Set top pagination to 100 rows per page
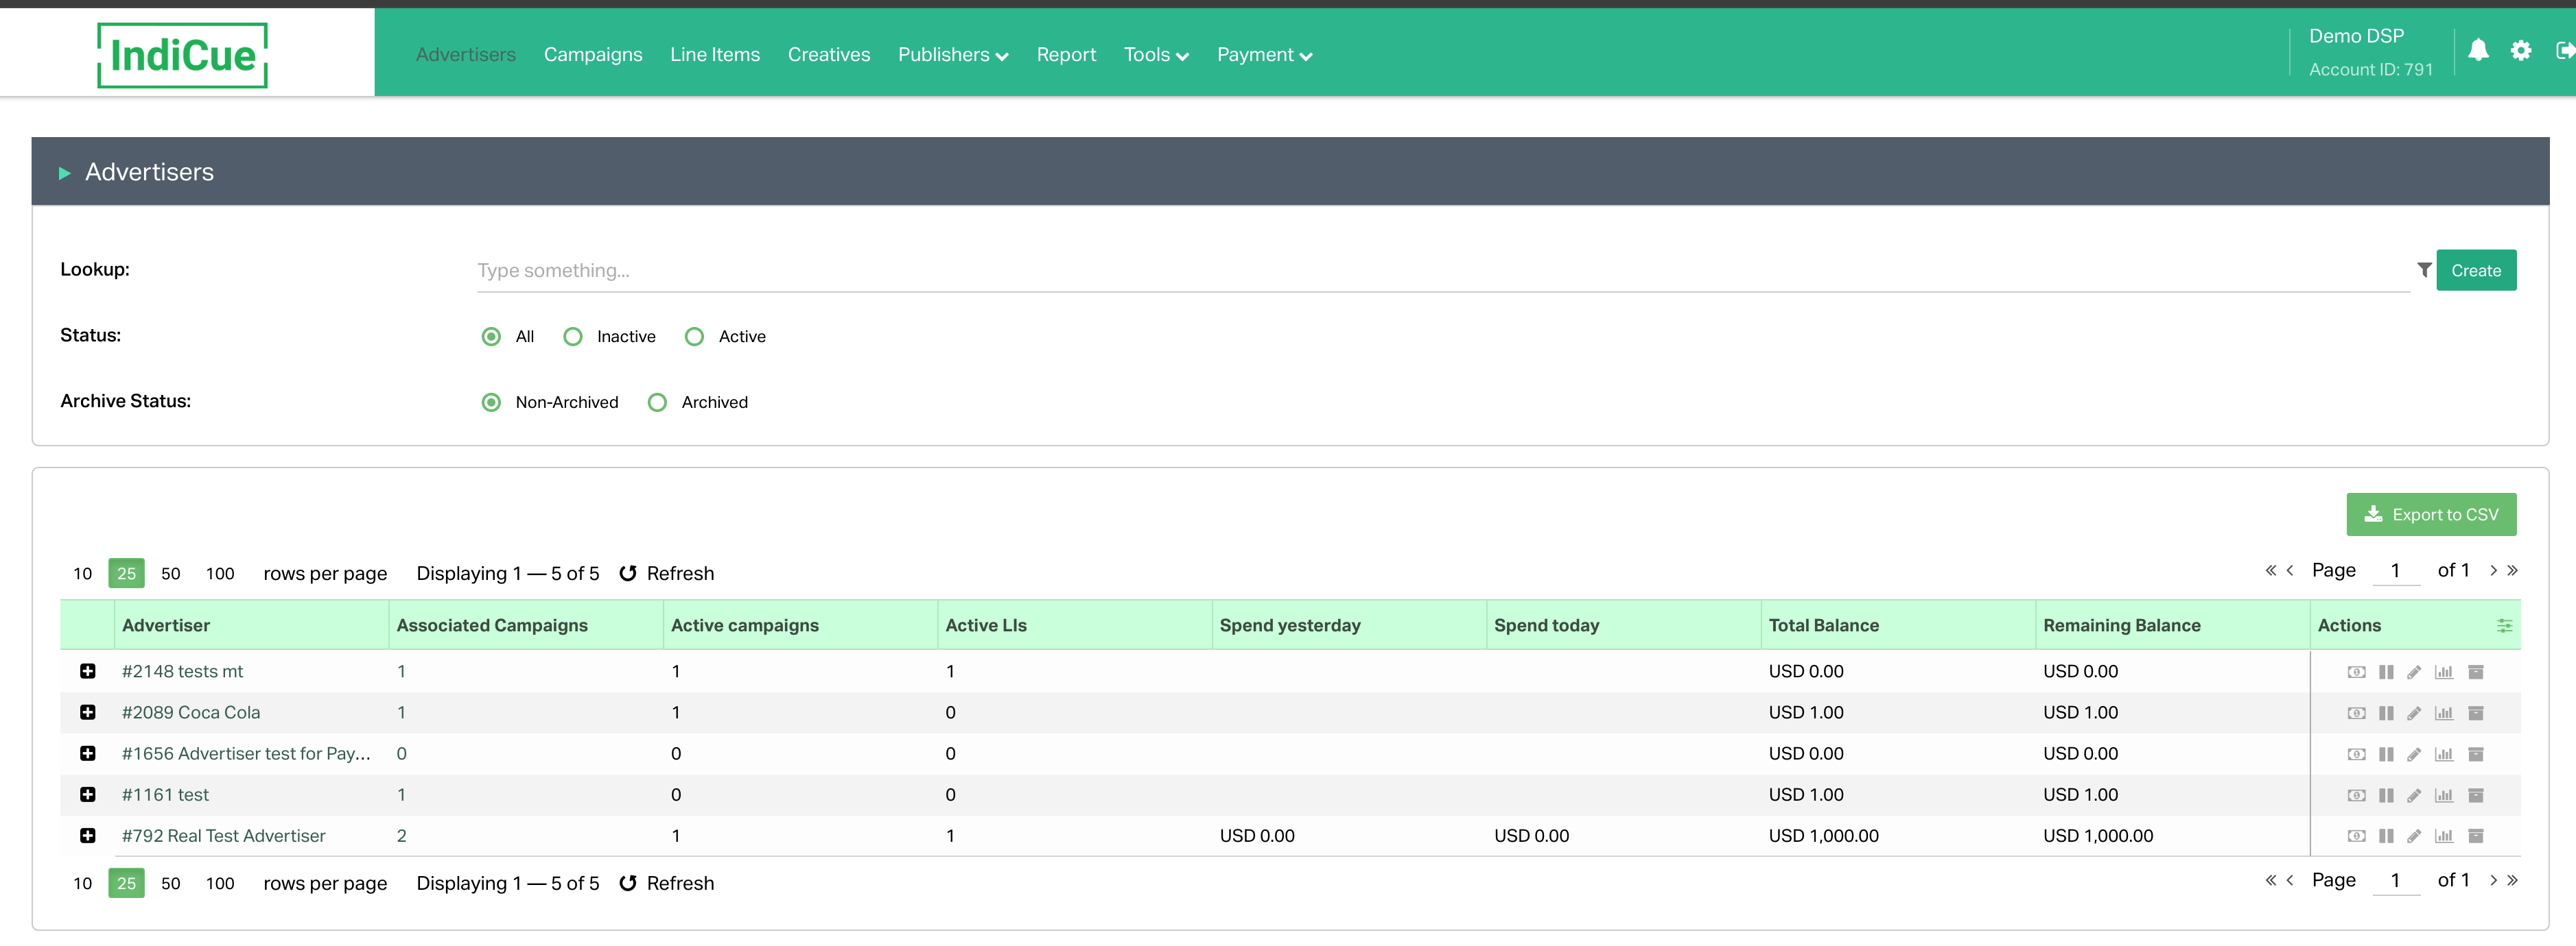 tap(220, 573)
